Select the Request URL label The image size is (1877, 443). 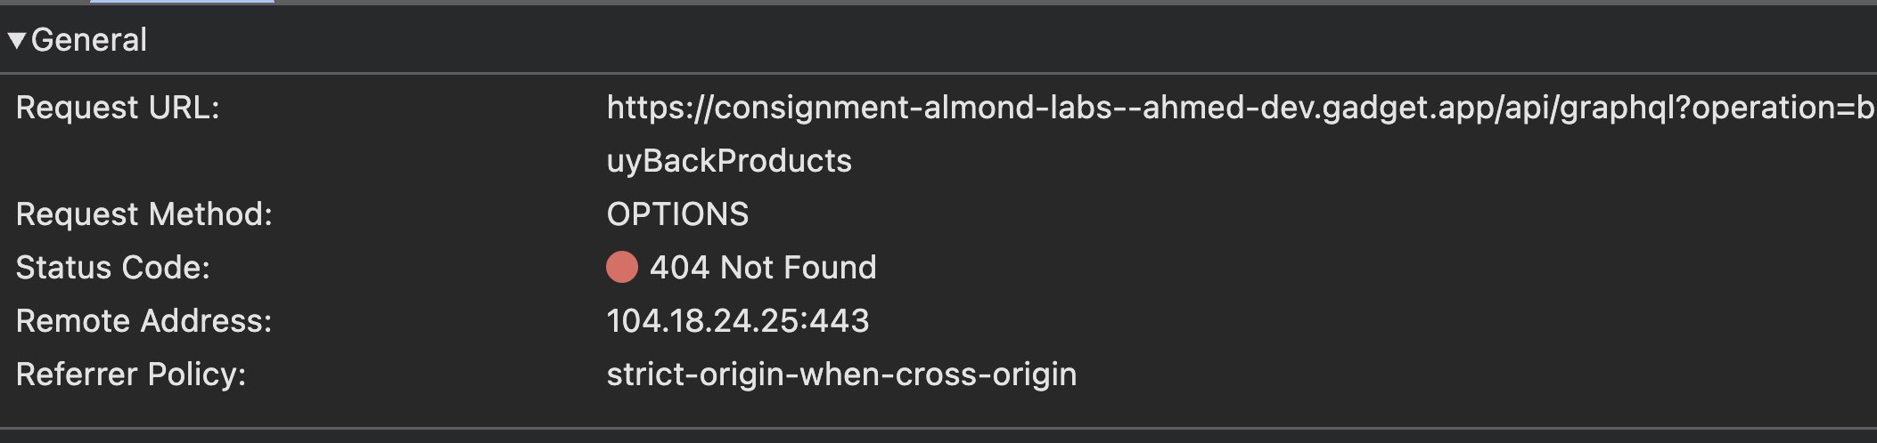118,108
